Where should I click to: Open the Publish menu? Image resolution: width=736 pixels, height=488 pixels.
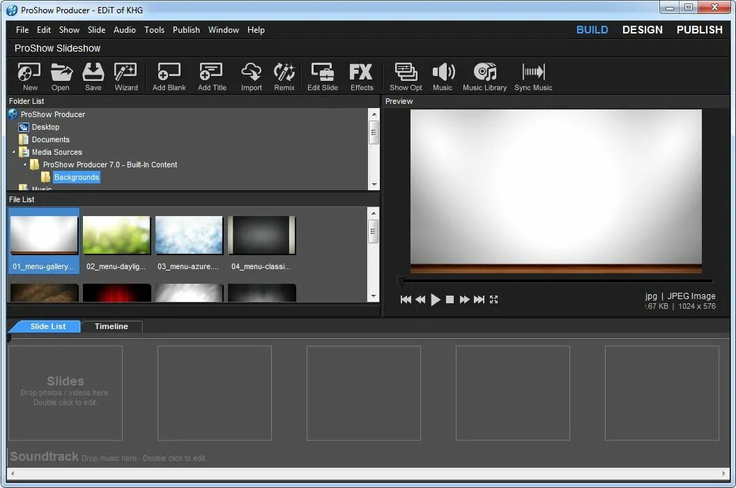point(186,29)
